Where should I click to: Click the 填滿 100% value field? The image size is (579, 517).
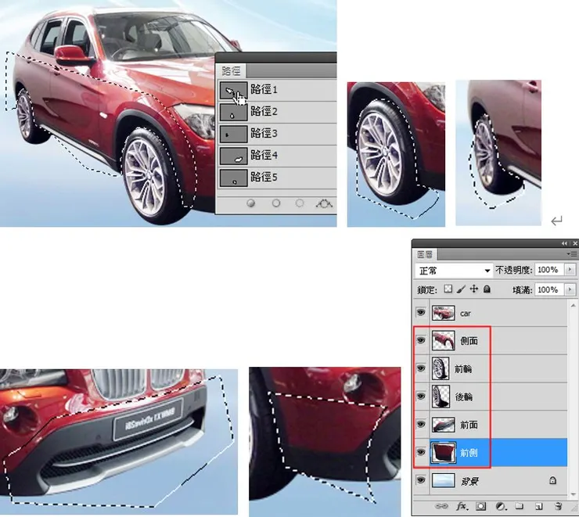tap(549, 289)
